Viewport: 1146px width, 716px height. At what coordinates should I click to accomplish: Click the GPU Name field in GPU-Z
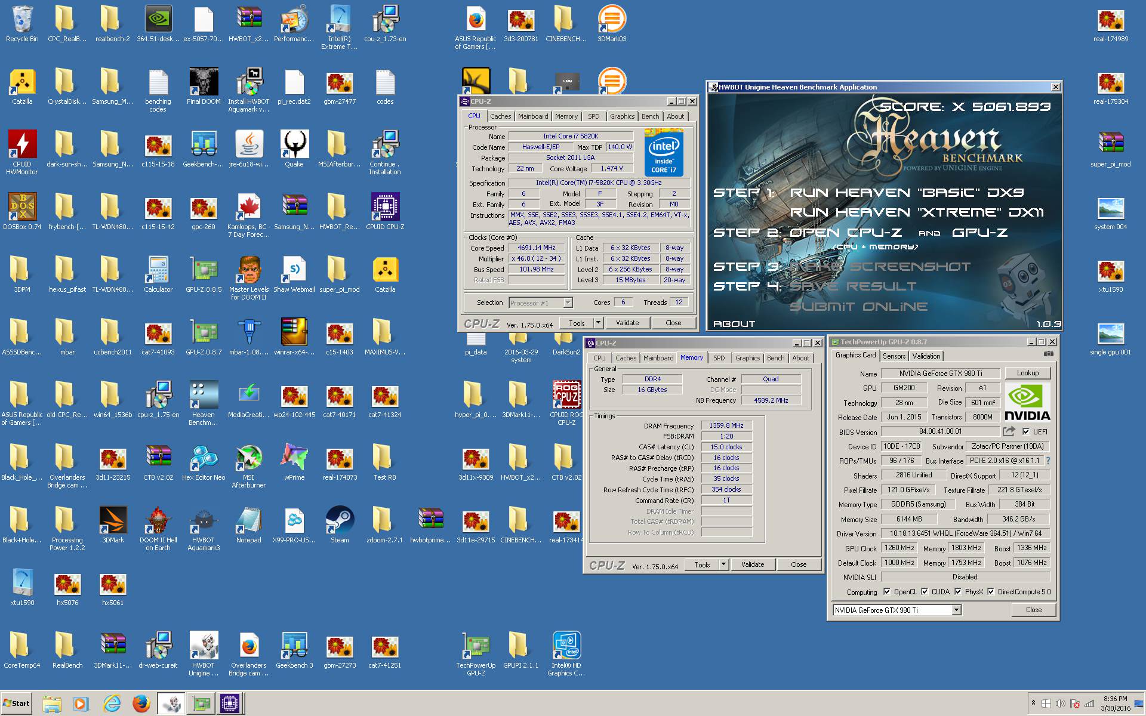941,374
